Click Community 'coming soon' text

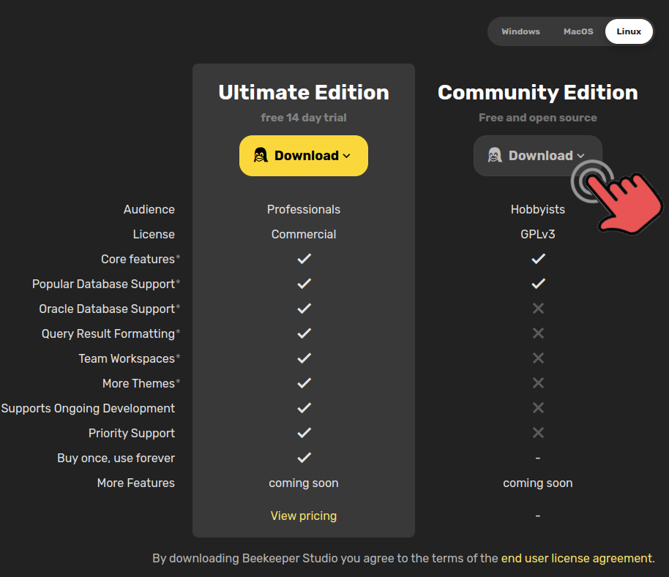(537, 483)
